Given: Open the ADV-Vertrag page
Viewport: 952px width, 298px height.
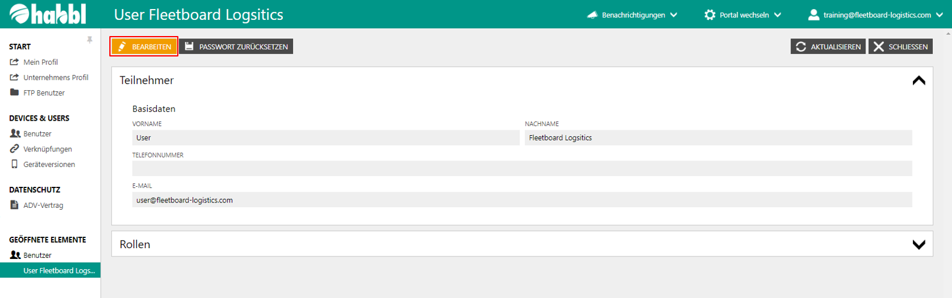Looking at the screenshot, I should pyautogui.click(x=43, y=205).
